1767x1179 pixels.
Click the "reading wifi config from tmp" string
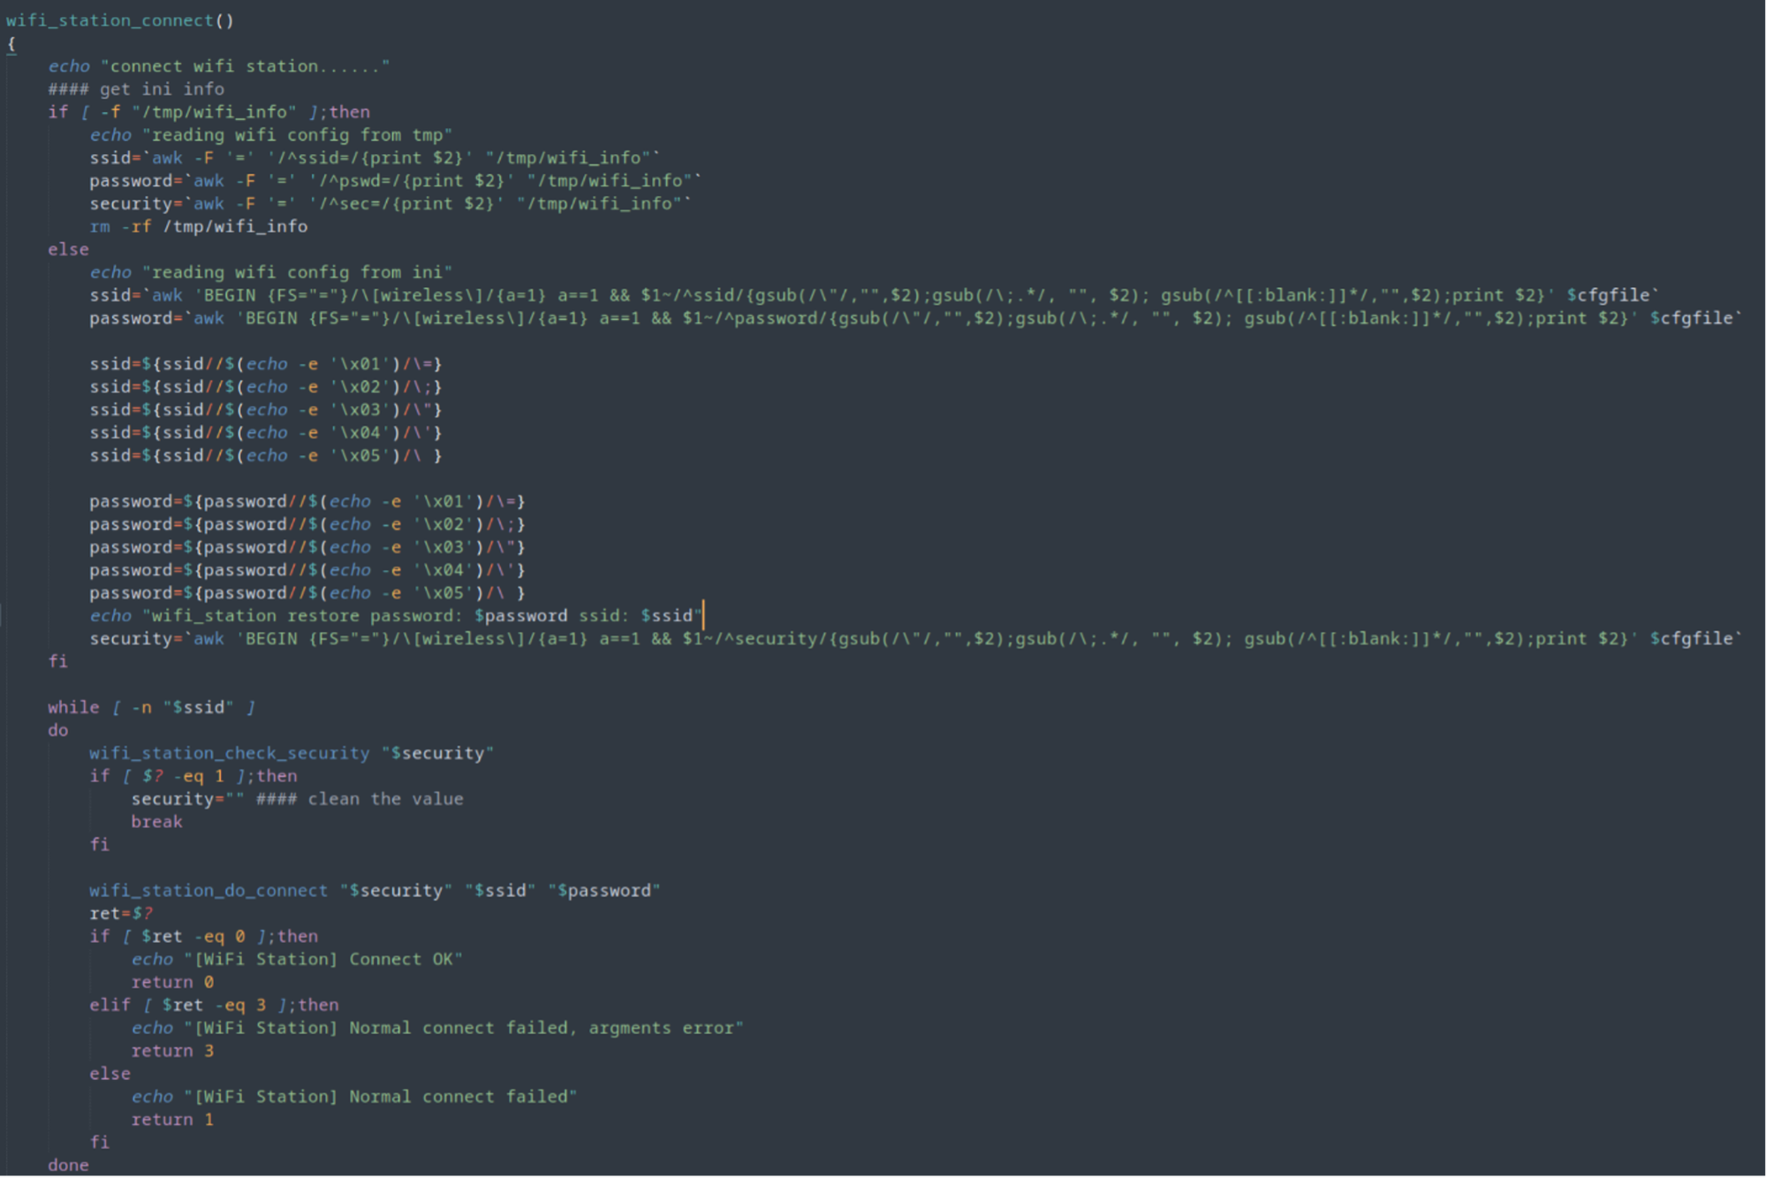coord(297,135)
